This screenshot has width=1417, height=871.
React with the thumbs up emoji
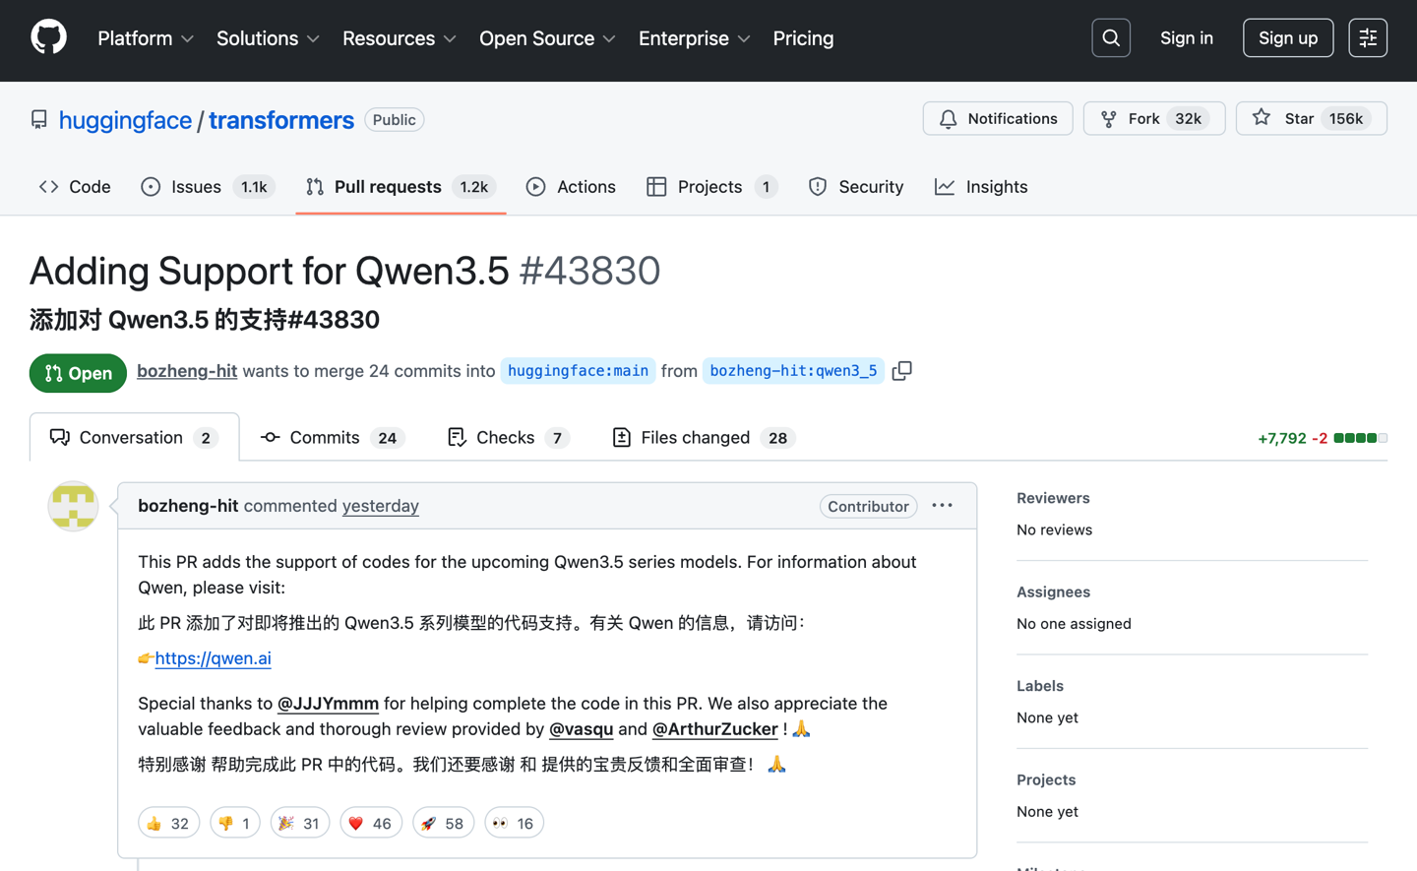click(168, 823)
